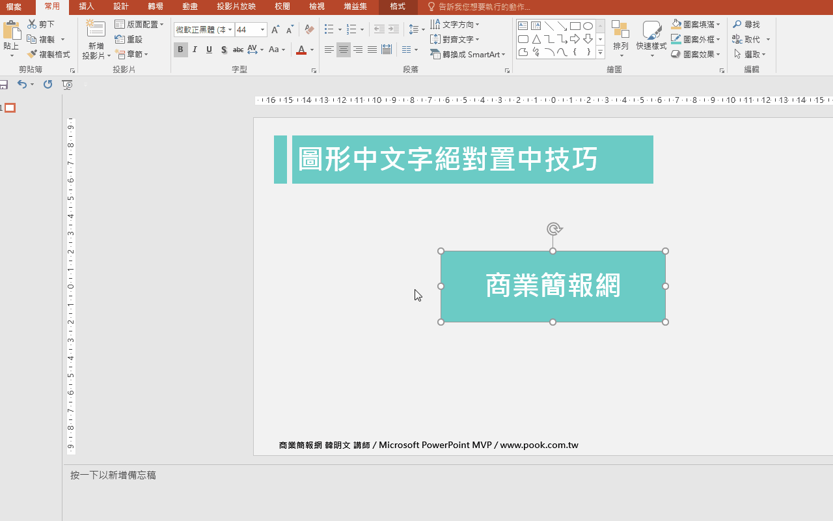The image size is (833, 521).
Task: Click the New Slide (新增投影片) icon
Action: pos(96,29)
